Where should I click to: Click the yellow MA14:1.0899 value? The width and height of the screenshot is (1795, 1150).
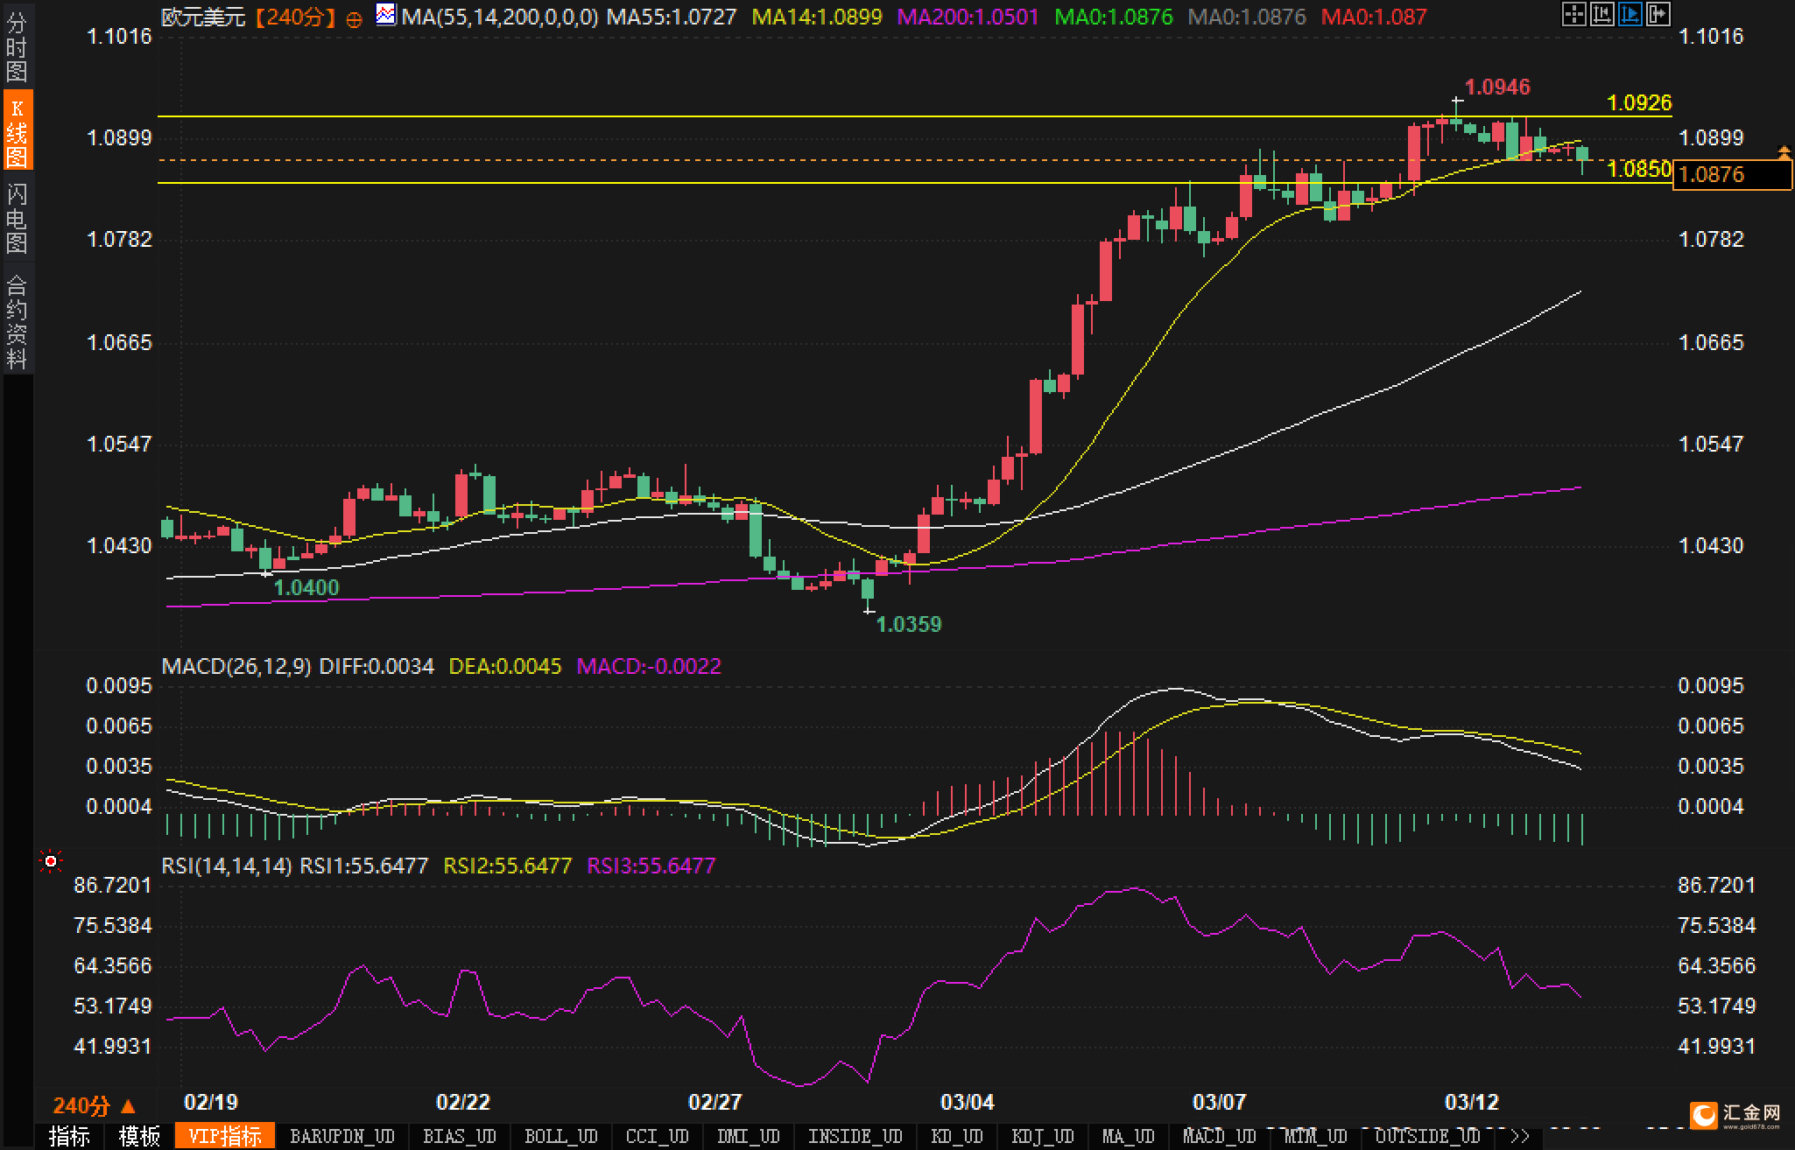[x=817, y=17]
